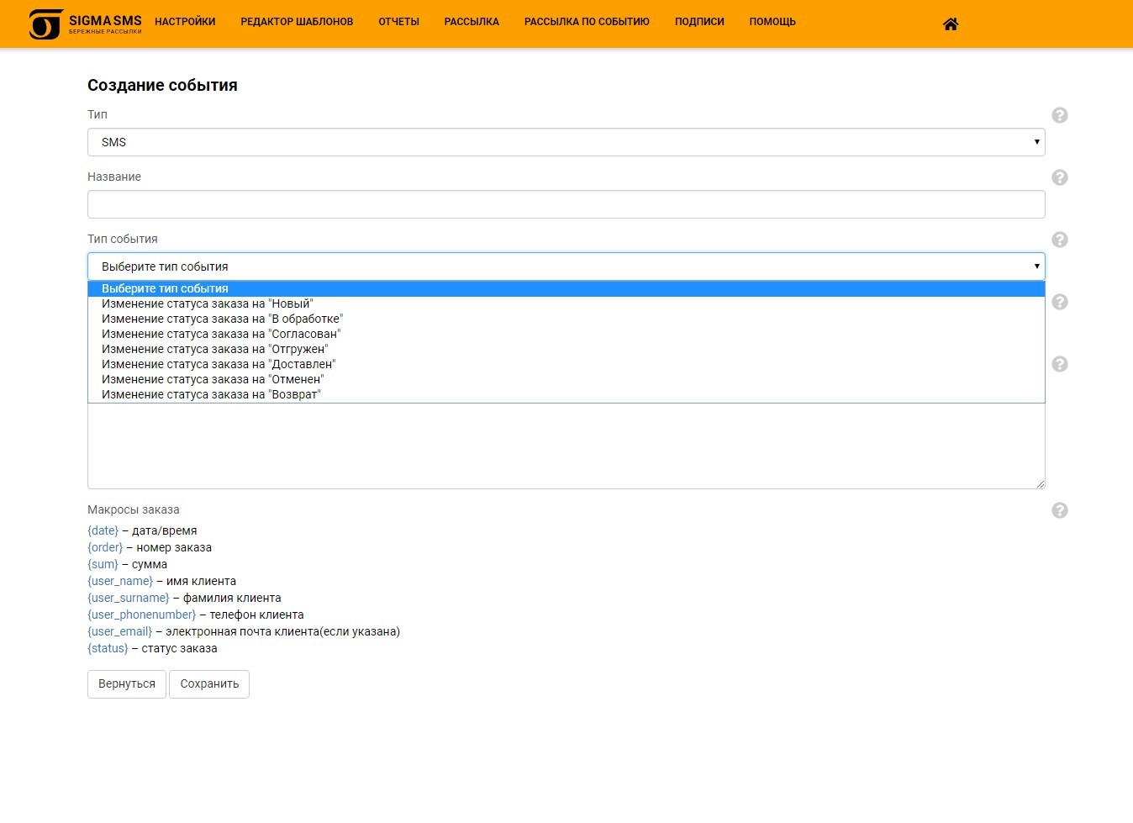
Task: Click help icon next to Тип события
Action: (1059, 240)
